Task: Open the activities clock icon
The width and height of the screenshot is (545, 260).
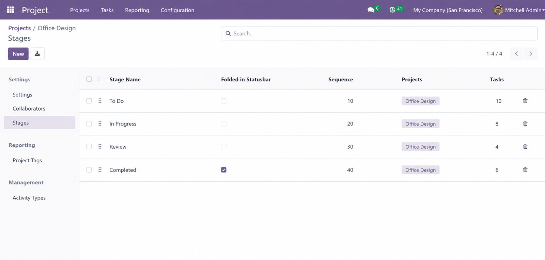Action: tap(392, 10)
